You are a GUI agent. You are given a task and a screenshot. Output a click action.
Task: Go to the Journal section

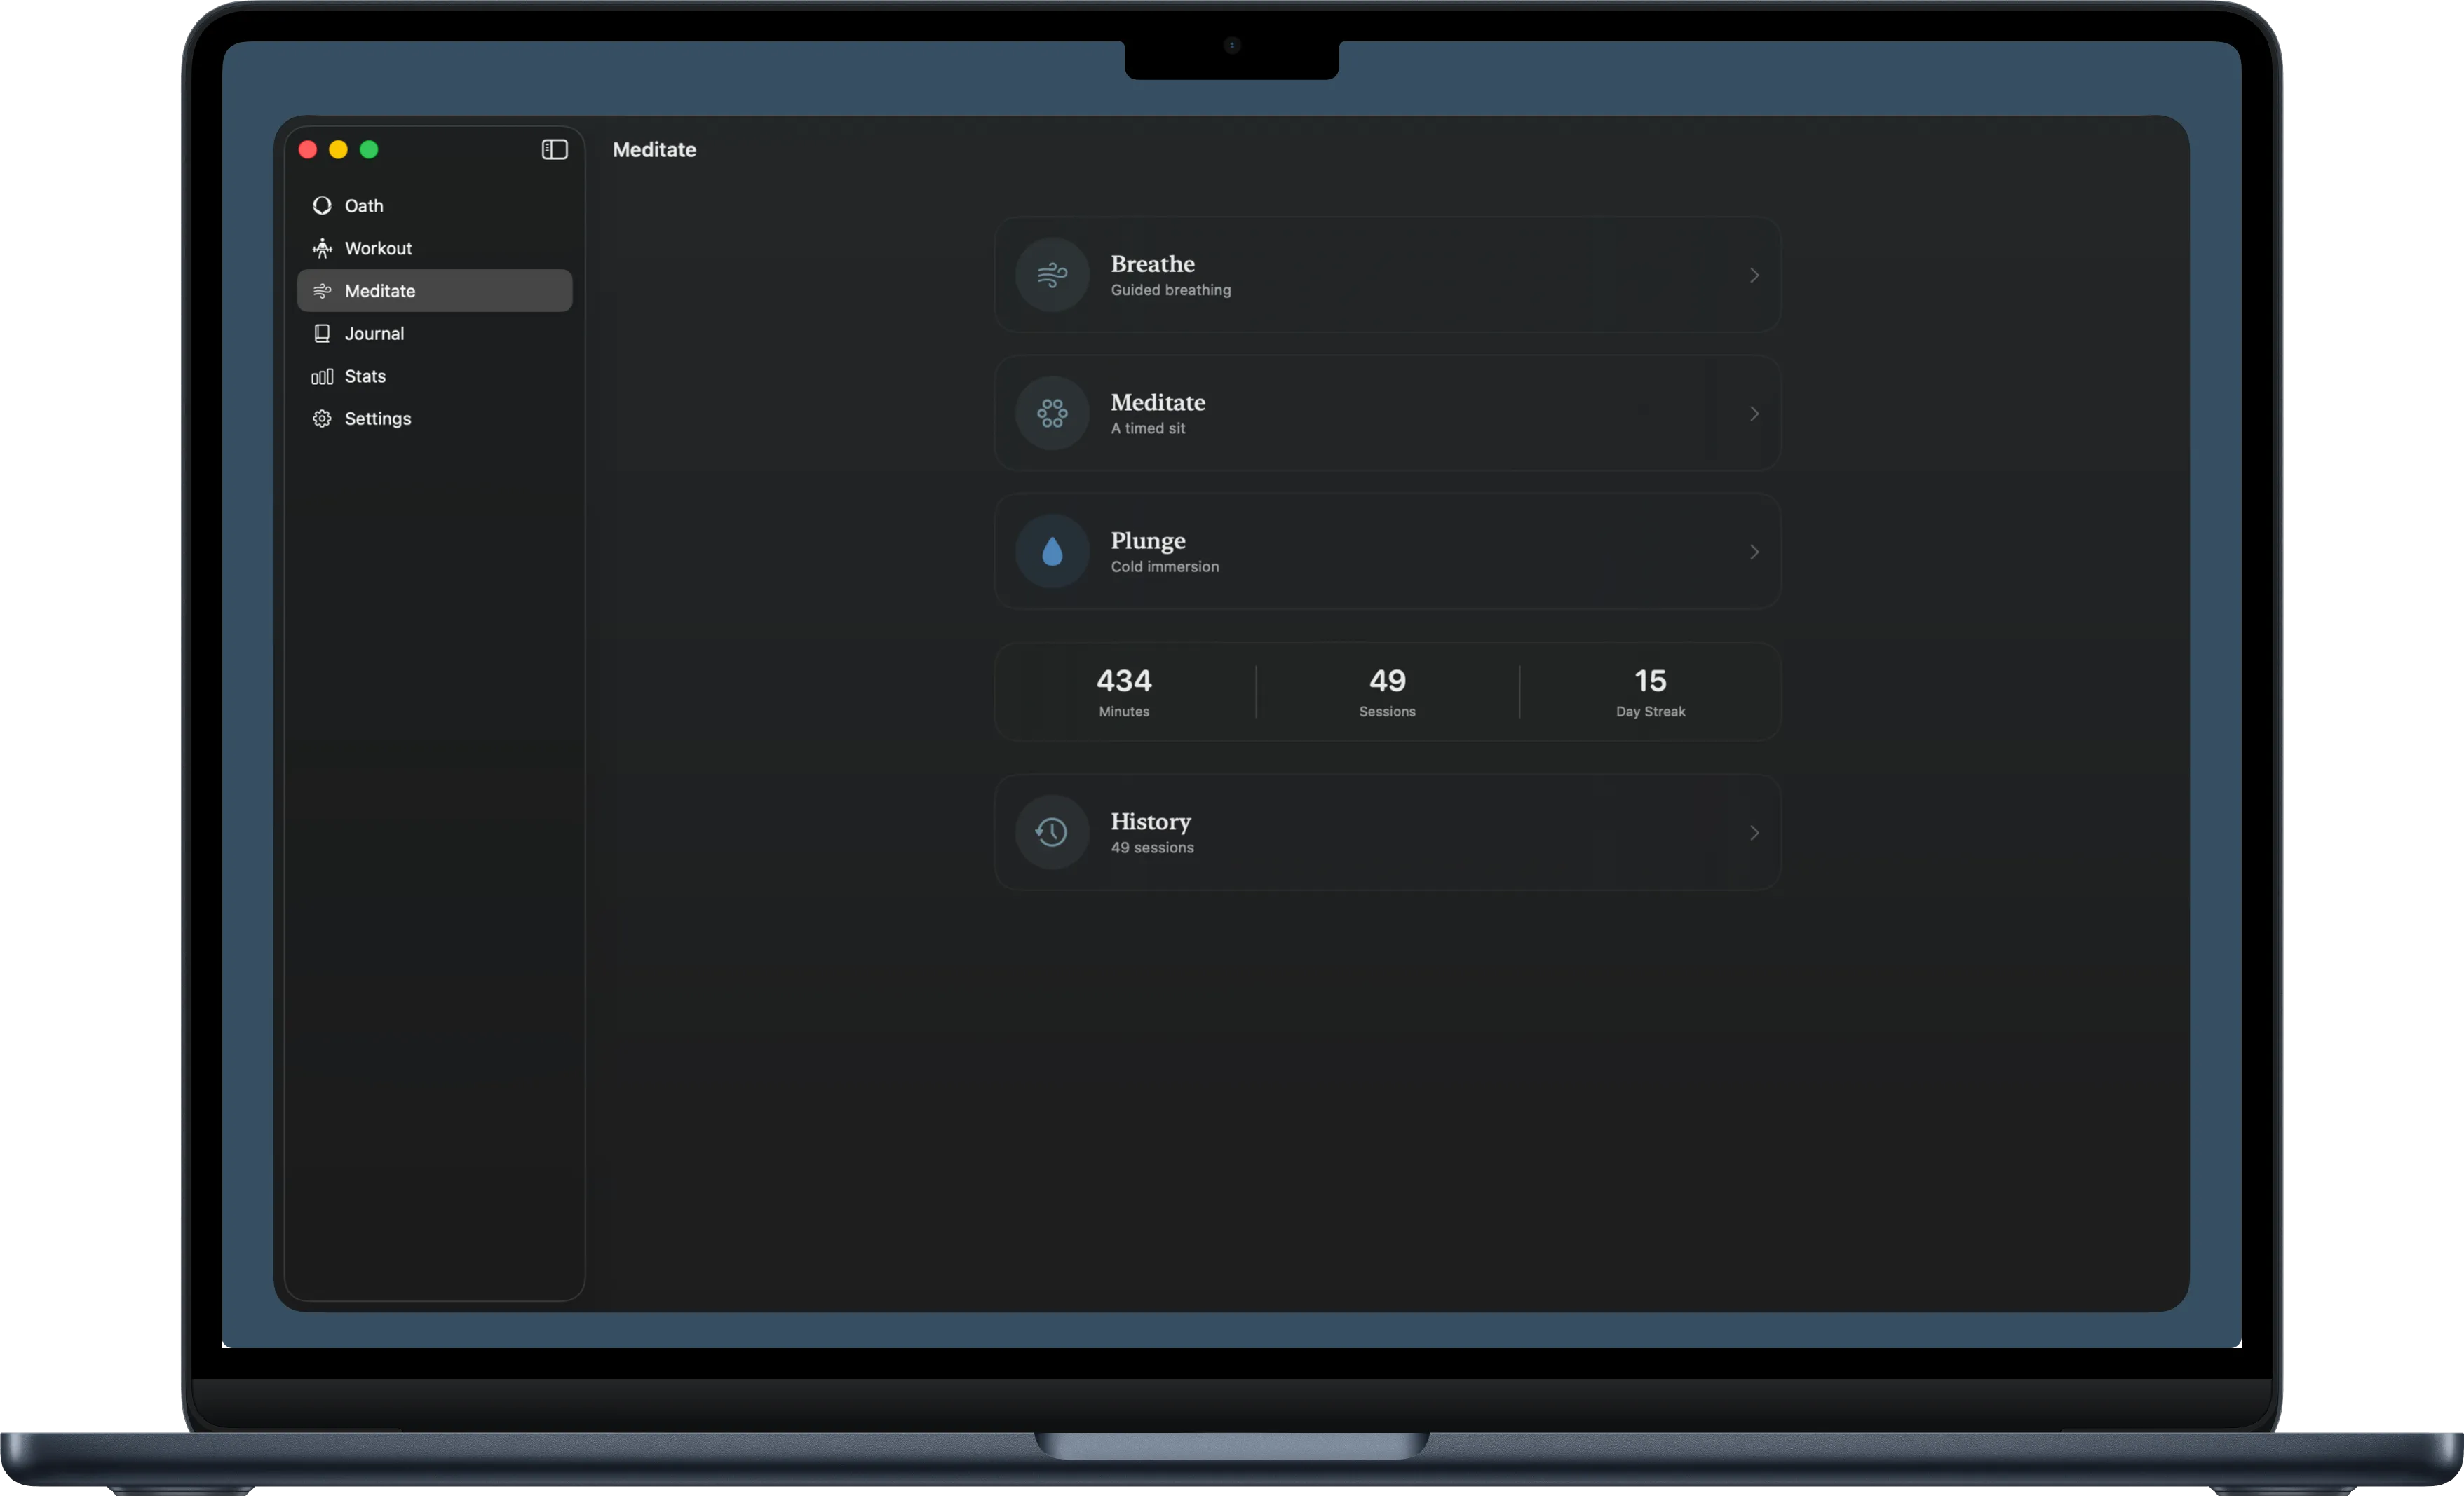point(435,333)
